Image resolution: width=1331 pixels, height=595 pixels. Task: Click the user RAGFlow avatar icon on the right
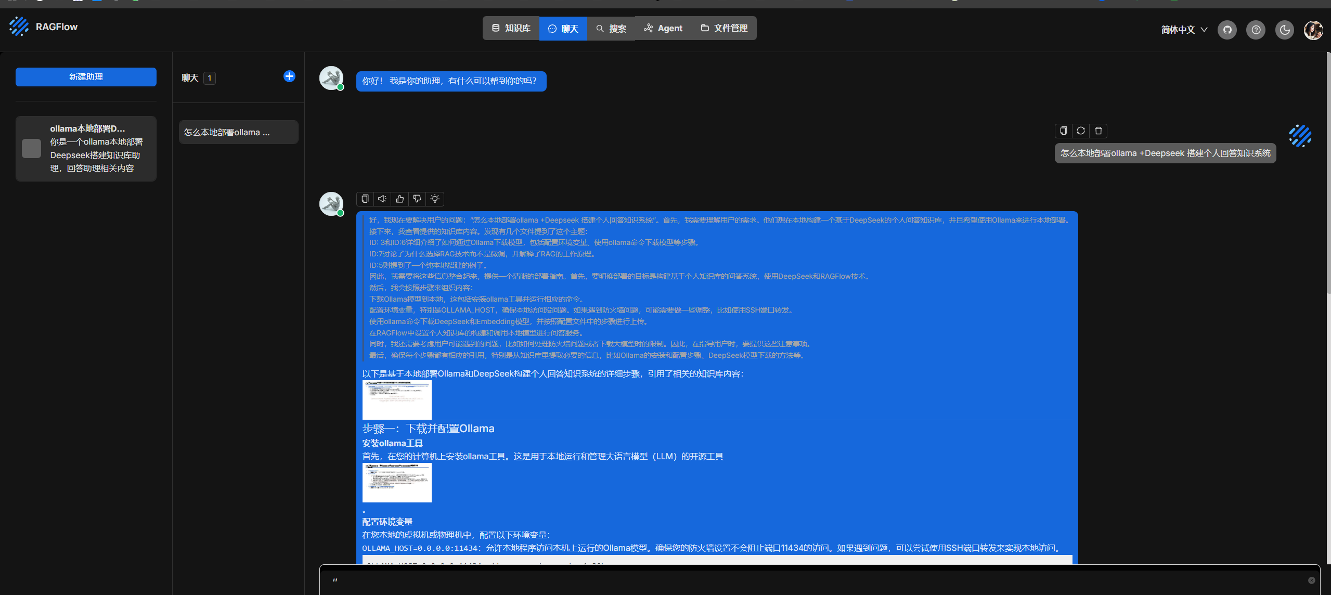(x=1300, y=136)
